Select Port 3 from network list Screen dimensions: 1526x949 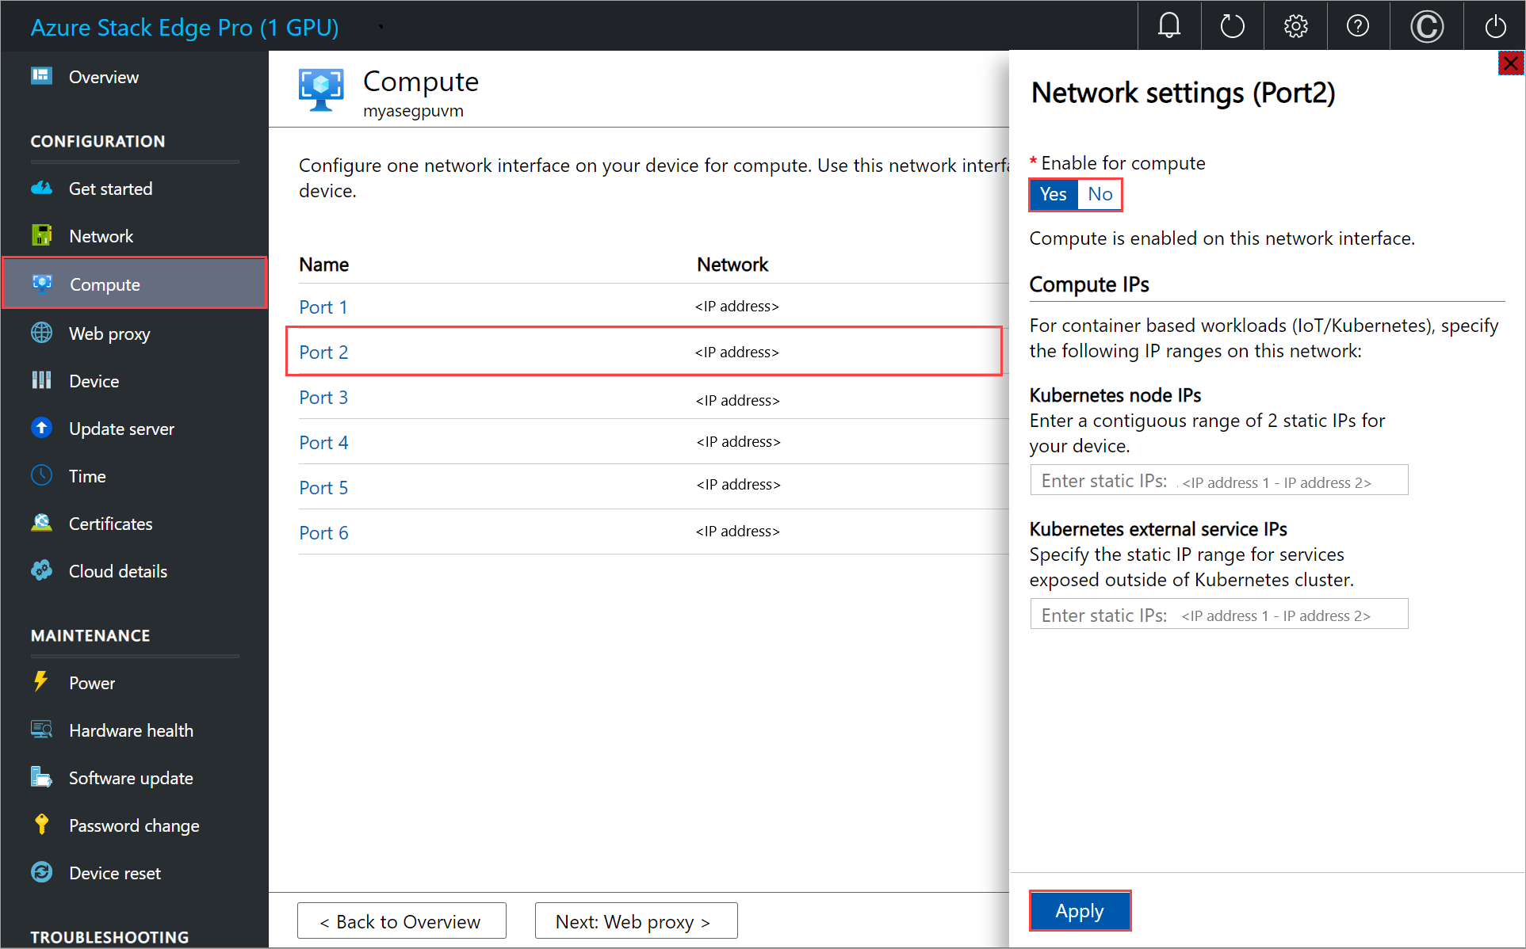coord(322,396)
